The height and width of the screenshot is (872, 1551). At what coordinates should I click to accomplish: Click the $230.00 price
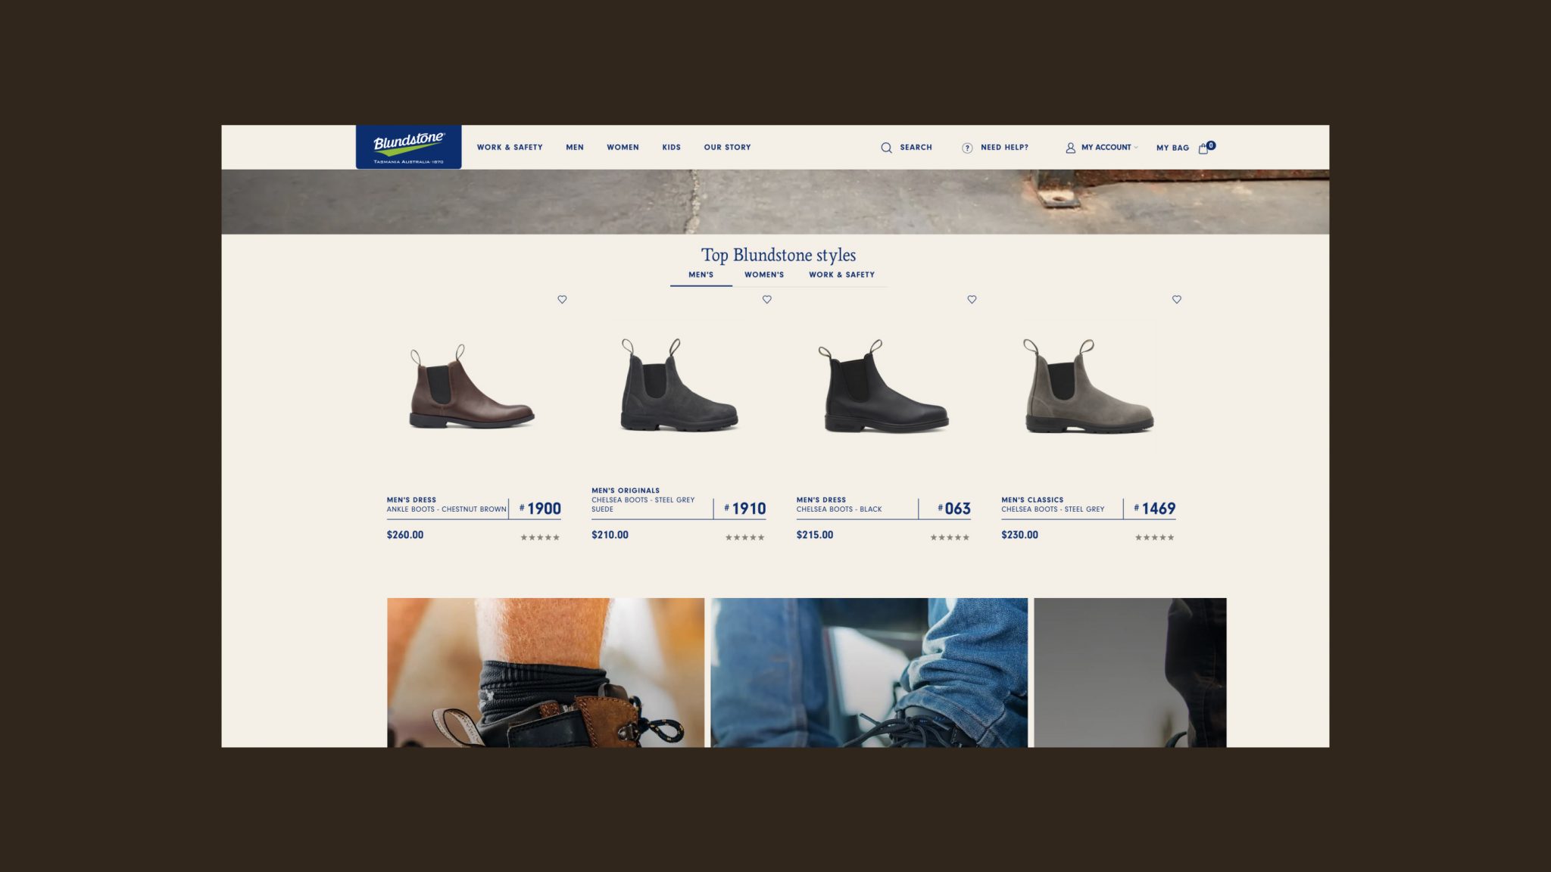pos(1019,535)
